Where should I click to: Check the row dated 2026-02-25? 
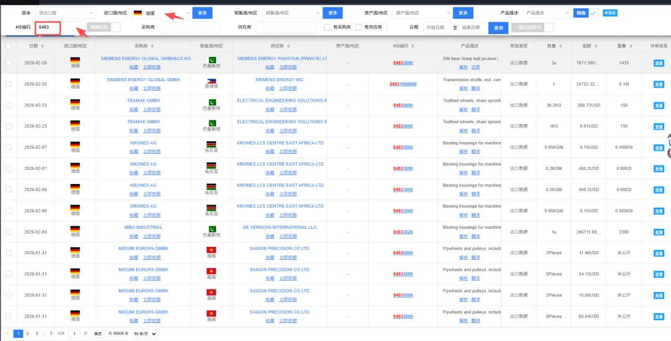pyautogui.click(x=9, y=84)
